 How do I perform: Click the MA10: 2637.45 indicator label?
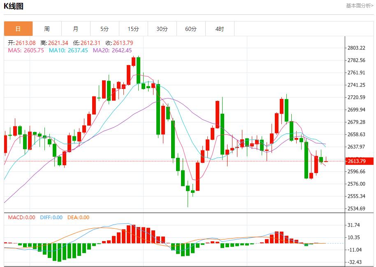68,50
